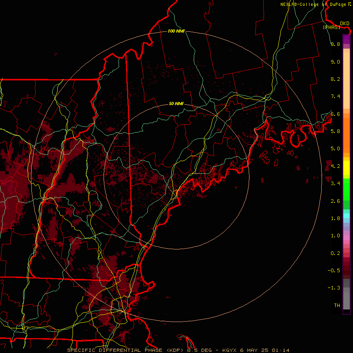The height and width of the screenshot is (353, 353).
Task: Click the TH threshold label on the legend
Action: click(x=337, y=305)
